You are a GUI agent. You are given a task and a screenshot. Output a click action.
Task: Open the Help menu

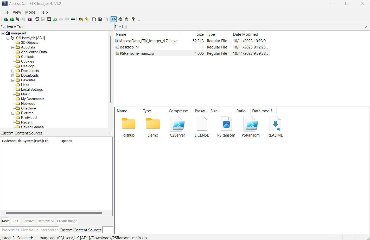click(44, 12)
